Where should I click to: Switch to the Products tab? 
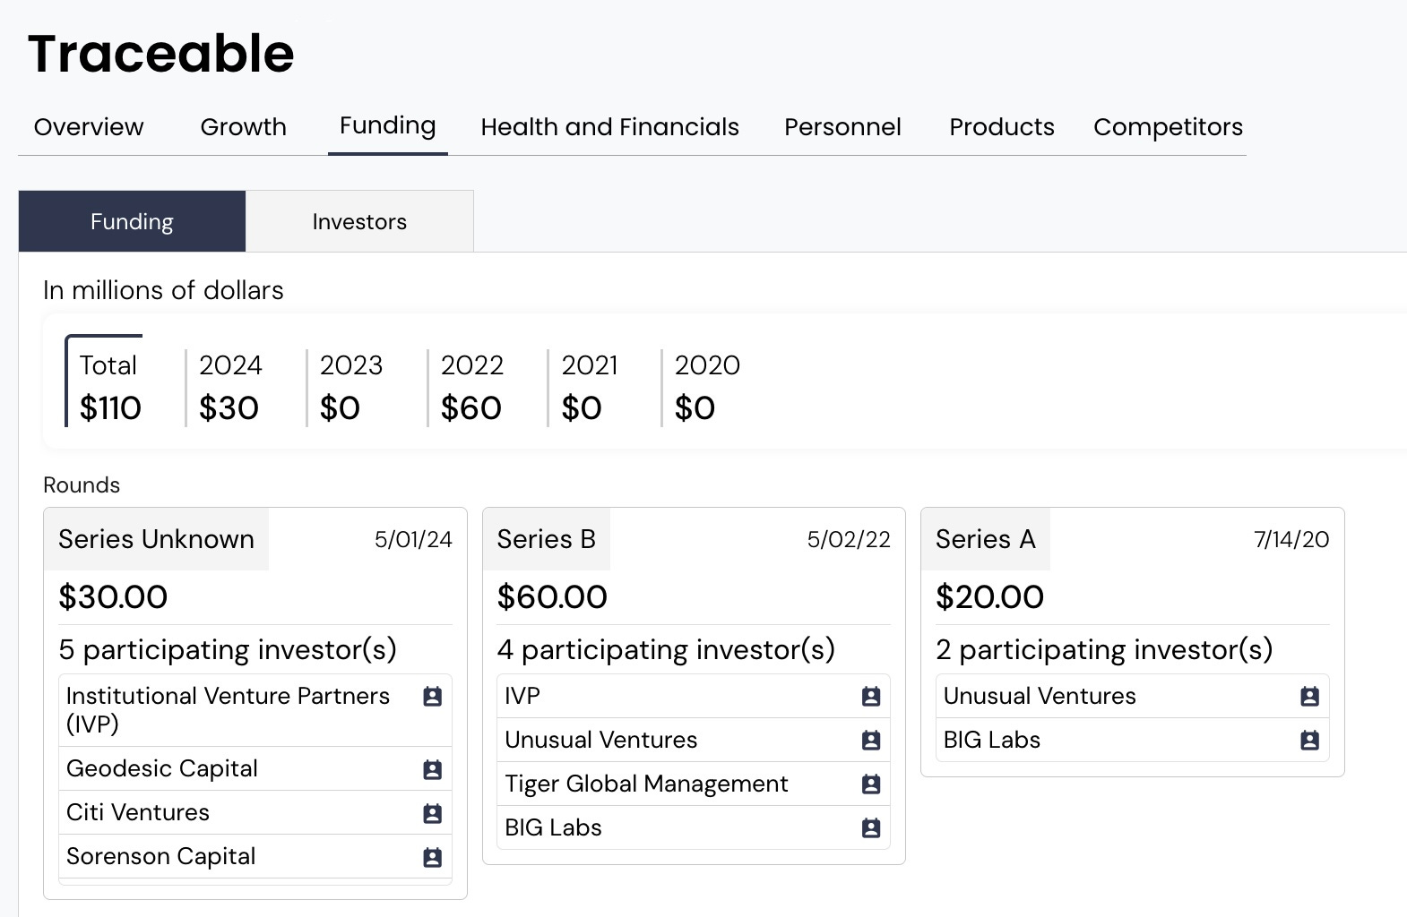[1002, 127]
